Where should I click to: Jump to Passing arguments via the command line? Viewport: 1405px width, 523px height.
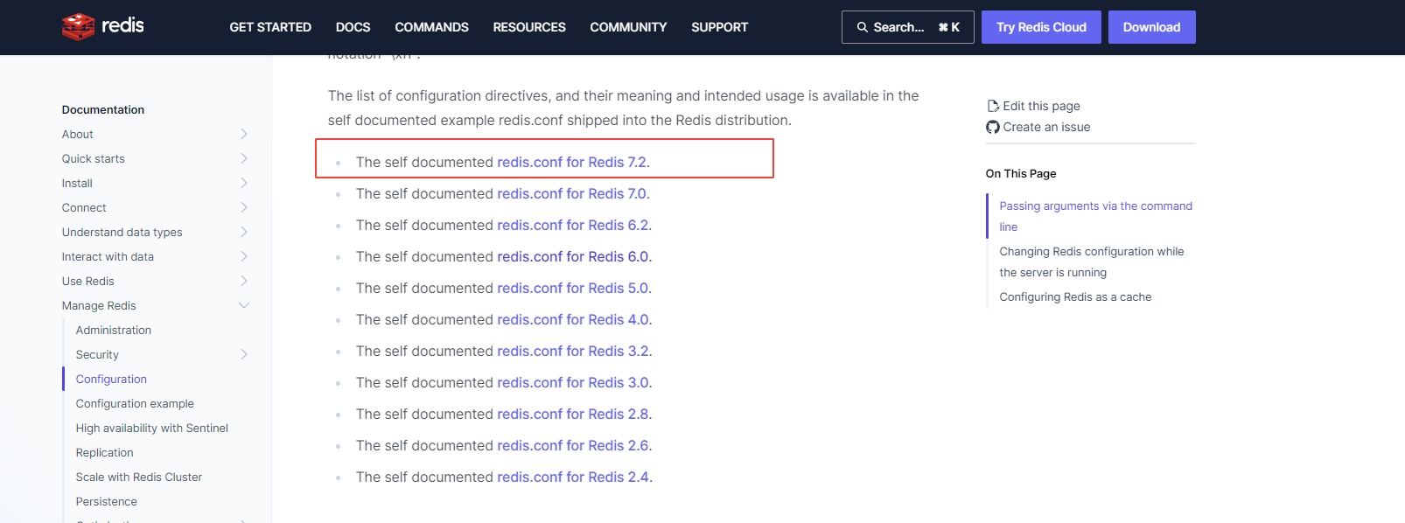[x=1095, y=216]
